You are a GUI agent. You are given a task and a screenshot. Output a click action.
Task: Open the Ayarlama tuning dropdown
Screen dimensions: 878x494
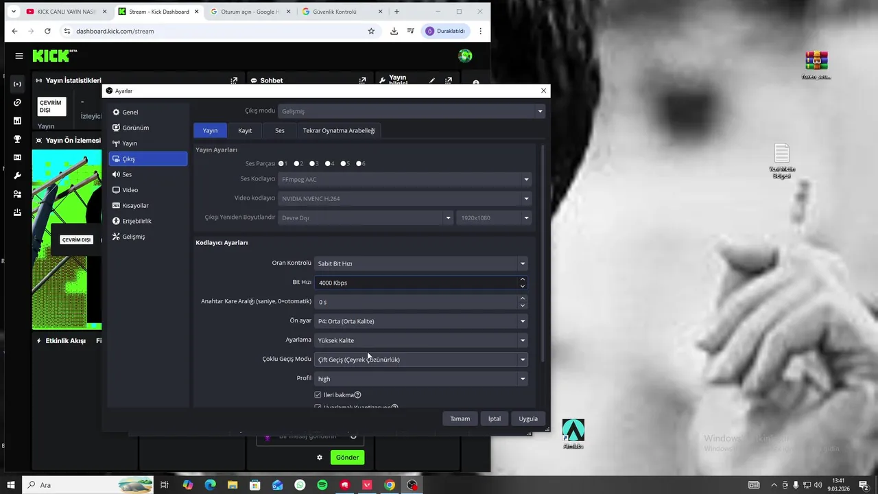(x=420, y=340)
